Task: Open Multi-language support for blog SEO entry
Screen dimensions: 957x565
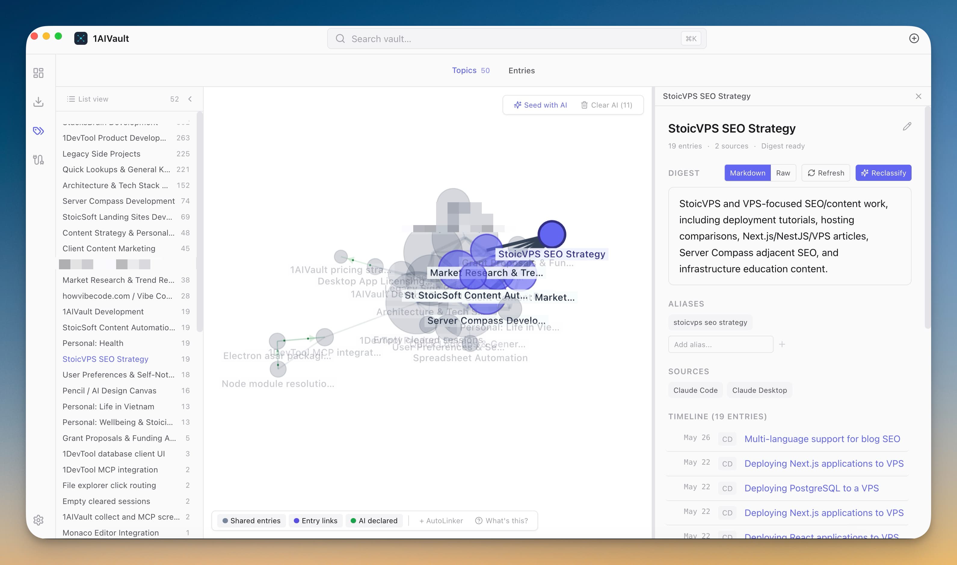Action: [822, 439]
